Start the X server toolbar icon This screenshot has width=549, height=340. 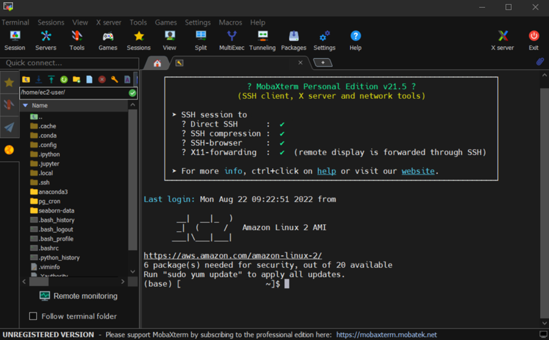pyautogui.click(x=502, y=41)
